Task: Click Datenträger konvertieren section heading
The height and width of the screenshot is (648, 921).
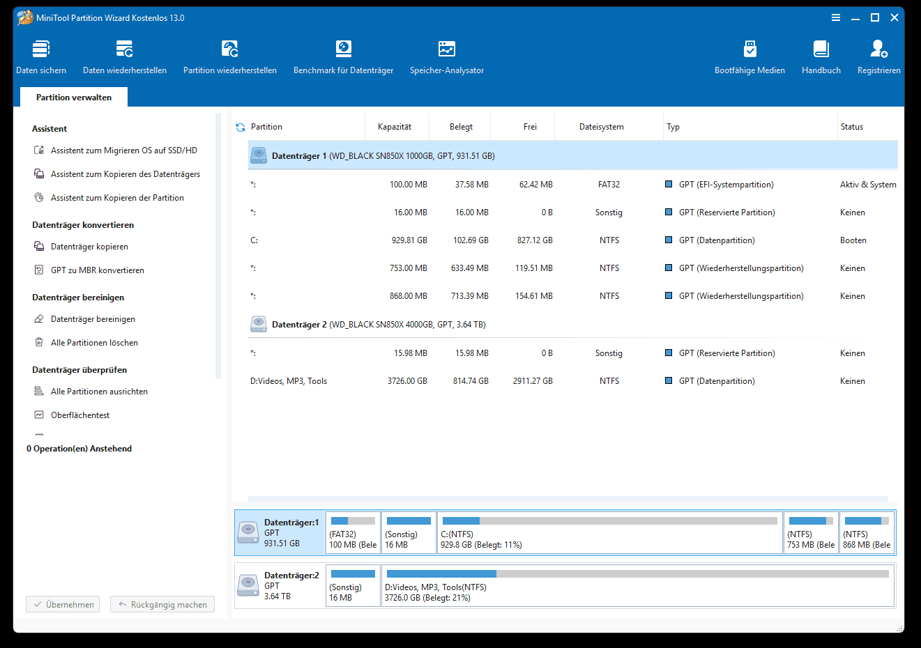Action: 83,225
